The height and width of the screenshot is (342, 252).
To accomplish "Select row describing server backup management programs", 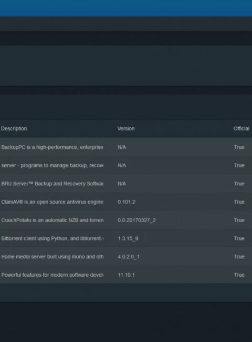I will pos(126,166).
